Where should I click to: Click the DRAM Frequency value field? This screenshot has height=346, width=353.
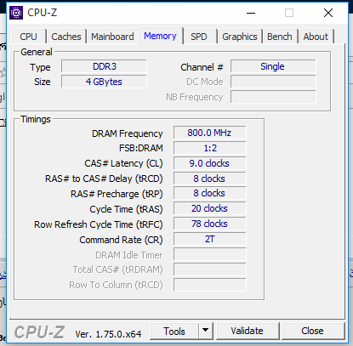209,133
